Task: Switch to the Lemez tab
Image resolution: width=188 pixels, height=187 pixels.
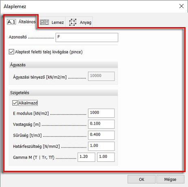Action: pyautogui.click(x=52, y=22)
